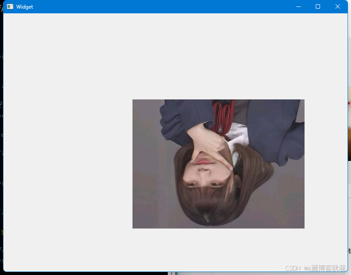Minimize the Widget window
351x275 pixels.
click(299, 6)
